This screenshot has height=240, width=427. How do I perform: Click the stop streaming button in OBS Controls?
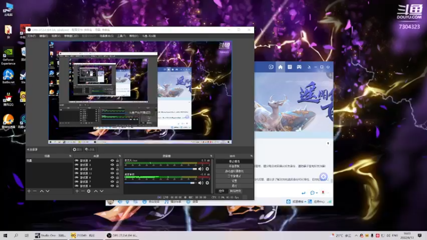(x=234, y=162)
